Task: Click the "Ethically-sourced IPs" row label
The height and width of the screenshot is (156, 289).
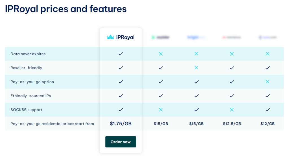Action: click(31, 96)
